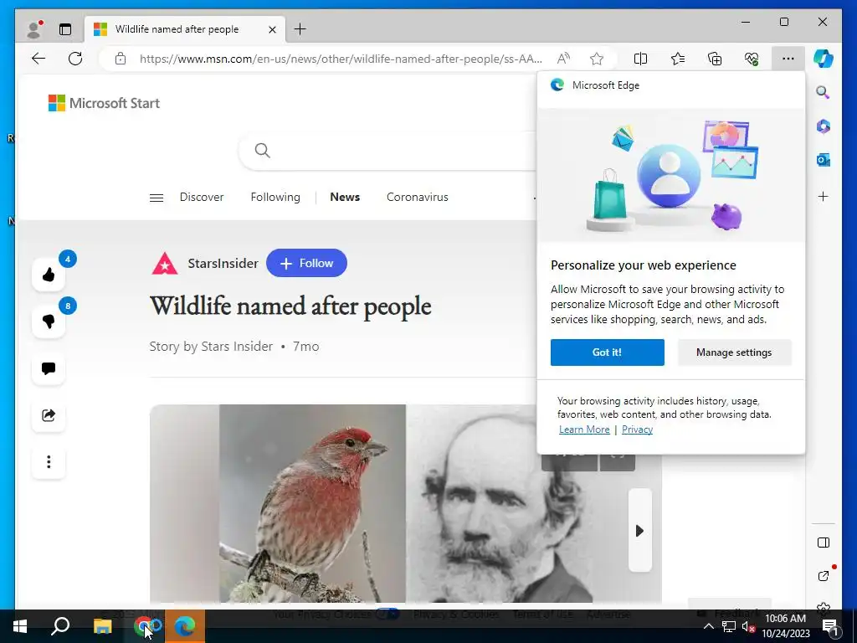Open split screen view

(640, 59)
